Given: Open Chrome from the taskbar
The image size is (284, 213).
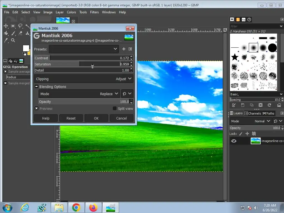Looking at the screenshot, I should point(76,207).
